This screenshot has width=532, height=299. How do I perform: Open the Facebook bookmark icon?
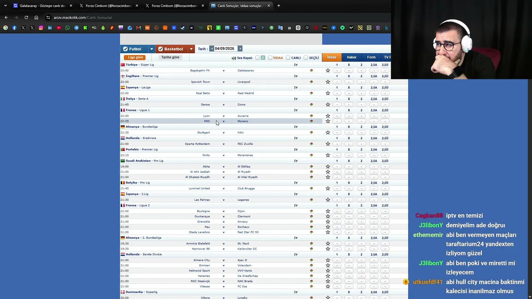pos(14,28)
